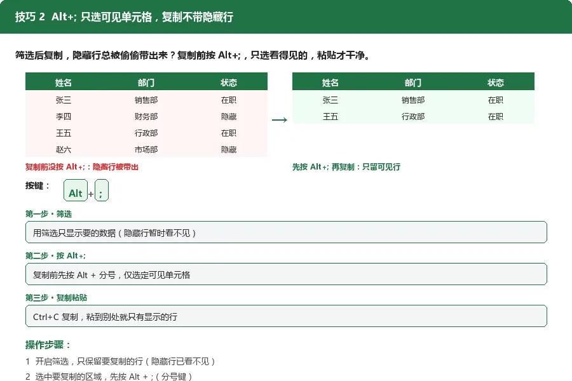Image resolution: width=572 pixels, height=381 pixels.
Task: Click the green caption 只留可见行
Action: pos(346,167)
